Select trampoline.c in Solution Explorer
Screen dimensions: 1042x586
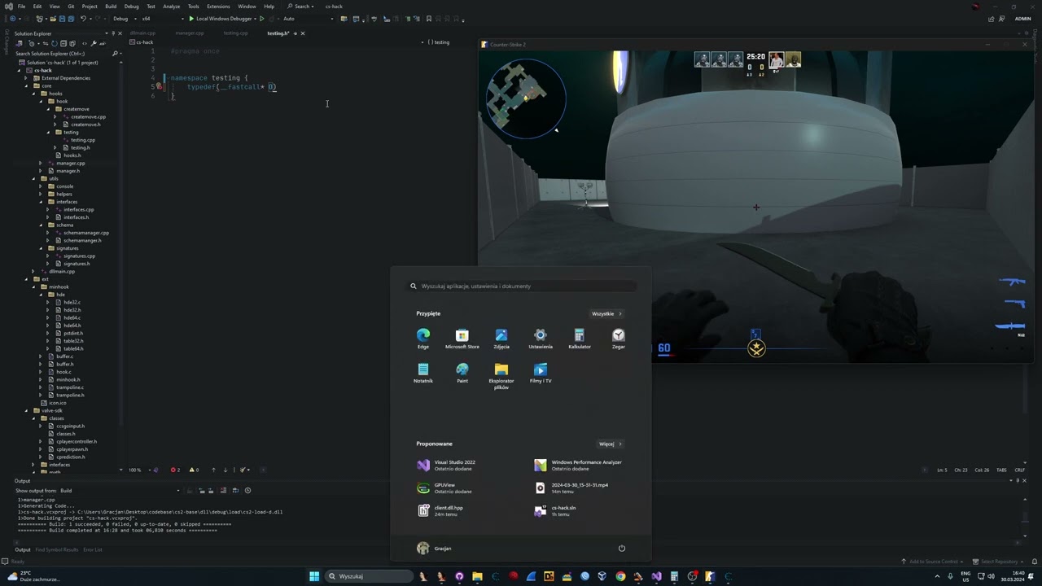(x=70, y=387)
